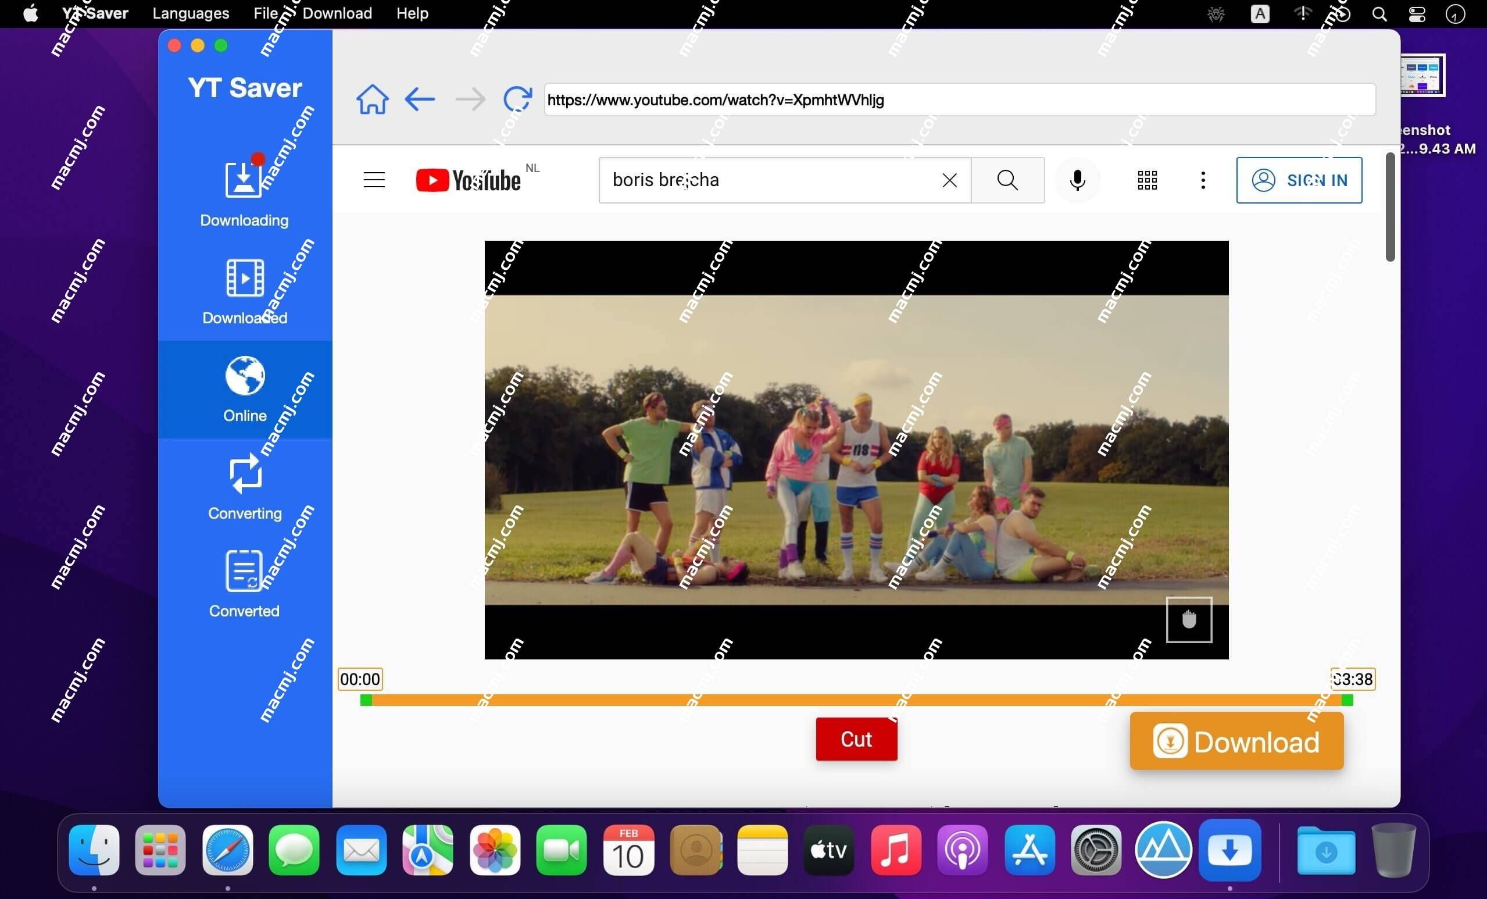Click the browser page vertical scrollbar
This screenshot has width=1487, height=899.
pos(1390,207)
